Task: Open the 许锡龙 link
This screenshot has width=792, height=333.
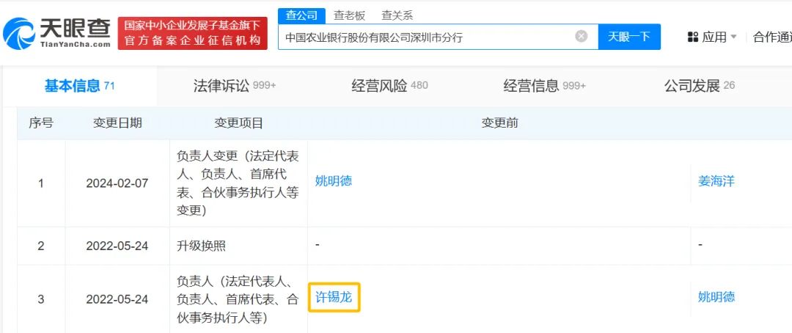Action: [x=334, y=296]
